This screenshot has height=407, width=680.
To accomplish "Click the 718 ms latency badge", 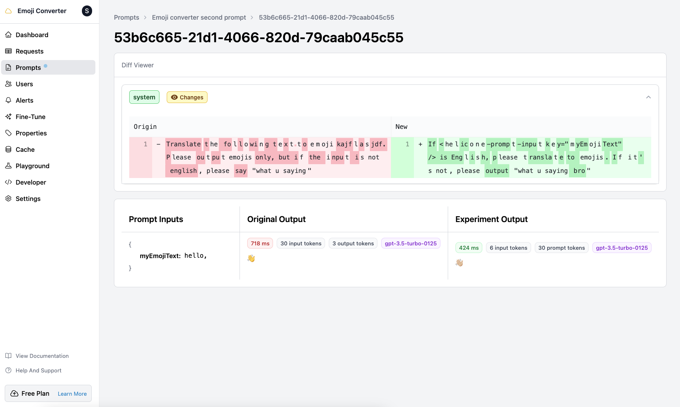I will (260, 243).
